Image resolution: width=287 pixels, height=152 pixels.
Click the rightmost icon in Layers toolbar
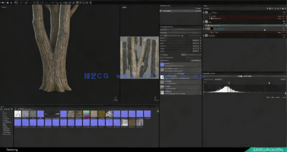point(285,8)
